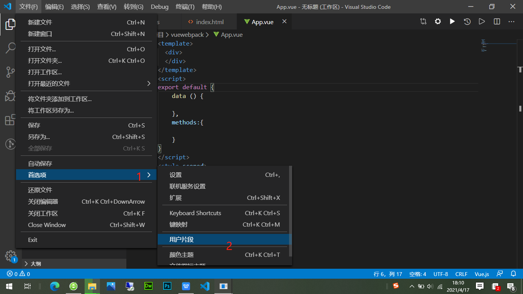523x294 pixels.
Task: Open the 终端(T) menu
Action: (185, 7)
